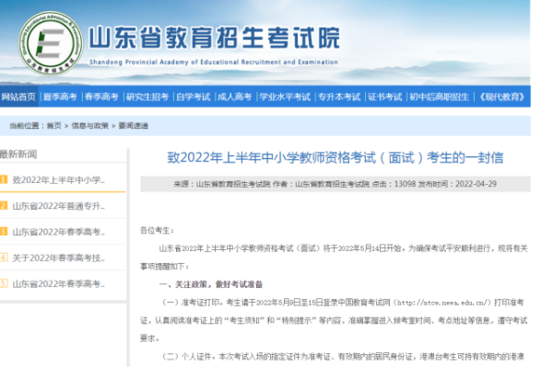Go to 要闻速递 in the breadcrumb

[134, 126]
